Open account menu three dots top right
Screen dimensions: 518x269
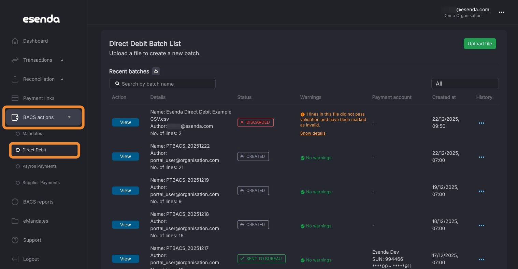click(x=501, y=12)
